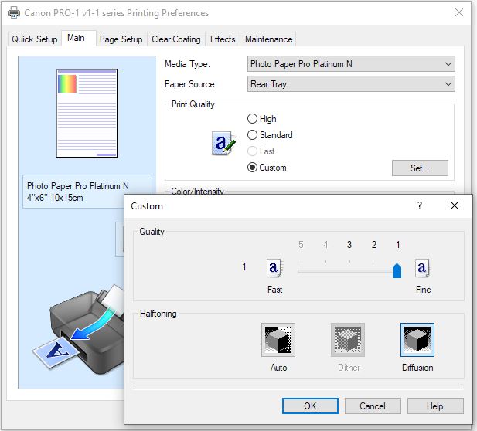The height and width of the screenshot is (431, 477).
Task: Open the Page Setup tab
Action: tap(121, 39)
